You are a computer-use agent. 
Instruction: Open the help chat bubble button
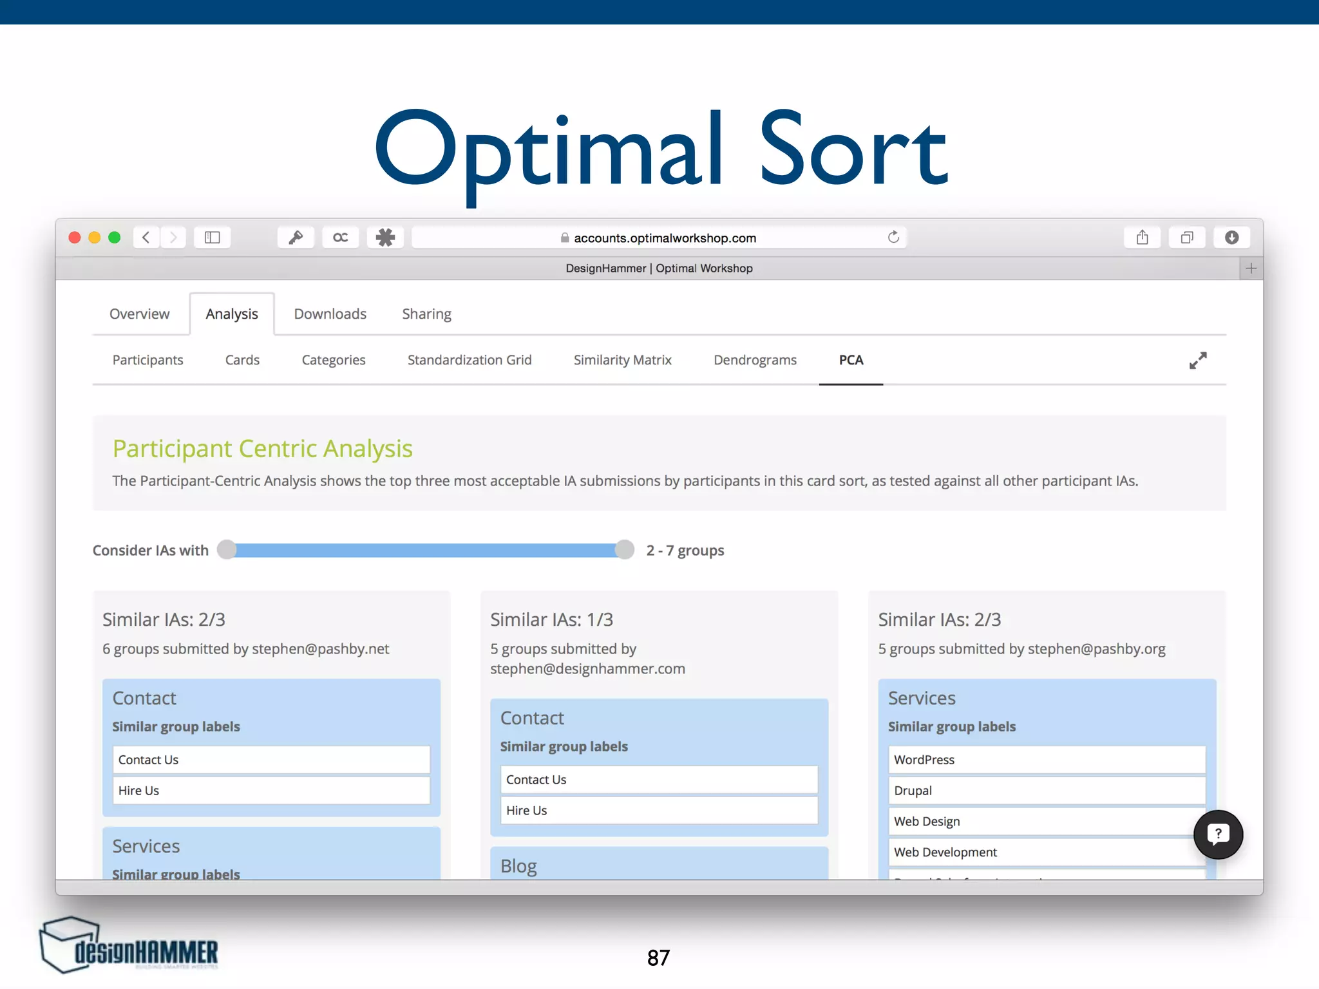tap(1218, 834)
